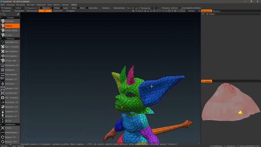Click the Обн. острова update islands icon

(2, 98)
